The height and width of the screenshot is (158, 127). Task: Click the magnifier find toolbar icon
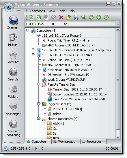click(x=83, y=17)
